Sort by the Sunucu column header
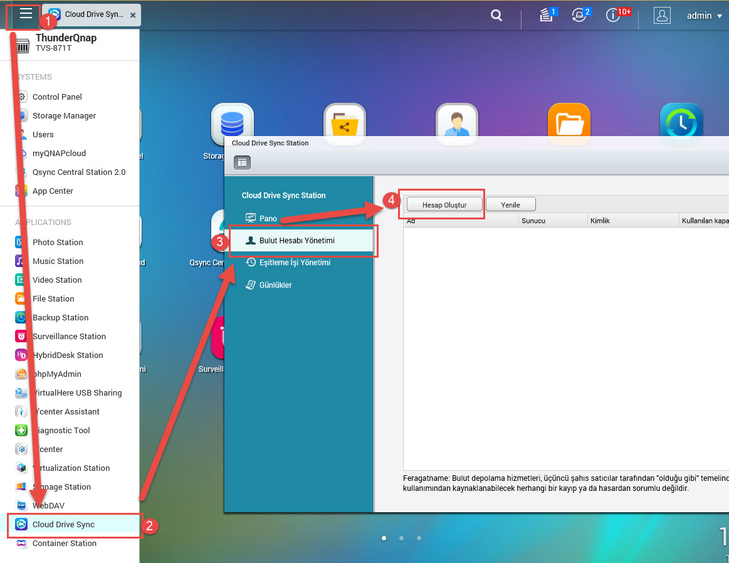 click(x=553, y=221)
